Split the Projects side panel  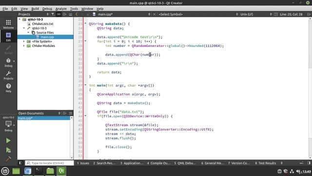tap(64, 14)
